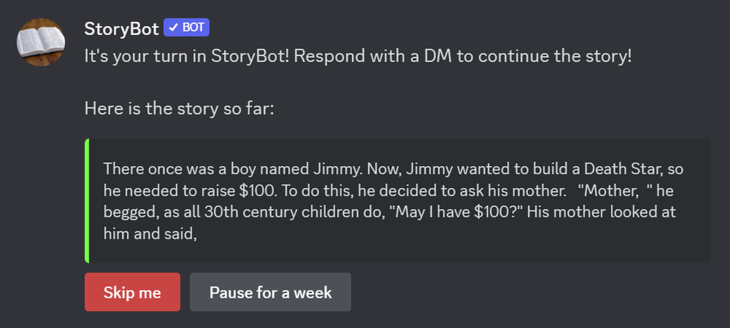Skip your turn with Skip me
Image resolution: width=730 pixels, height=328 pixels.
coord(132,292)
